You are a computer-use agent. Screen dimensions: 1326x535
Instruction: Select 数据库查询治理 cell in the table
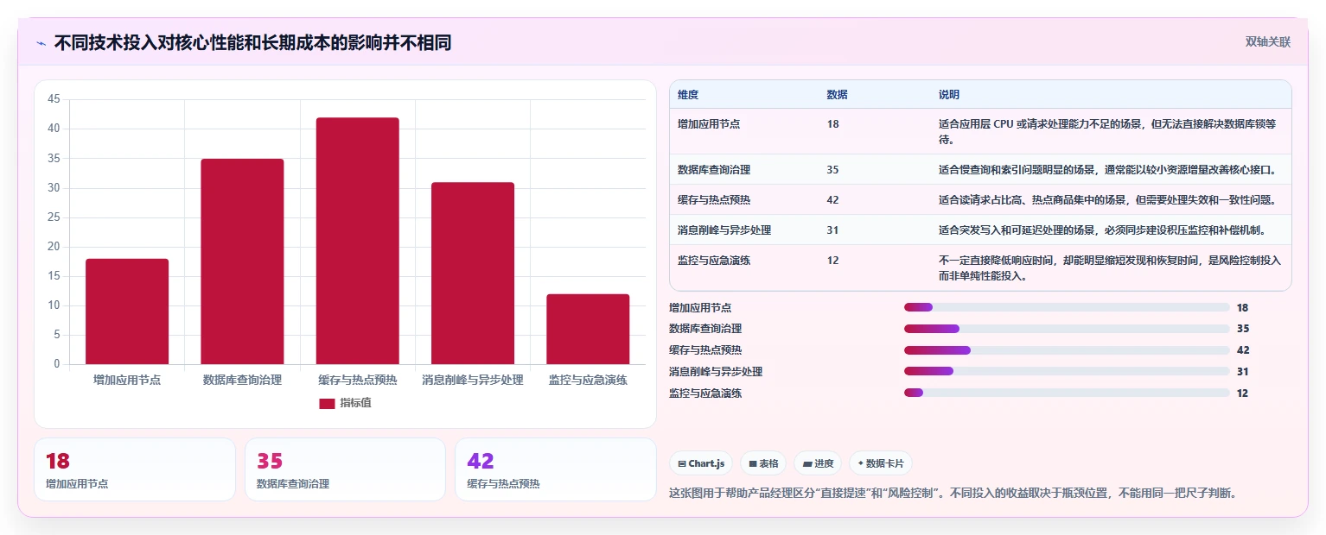pyautogui.click(x=714, y=170)
